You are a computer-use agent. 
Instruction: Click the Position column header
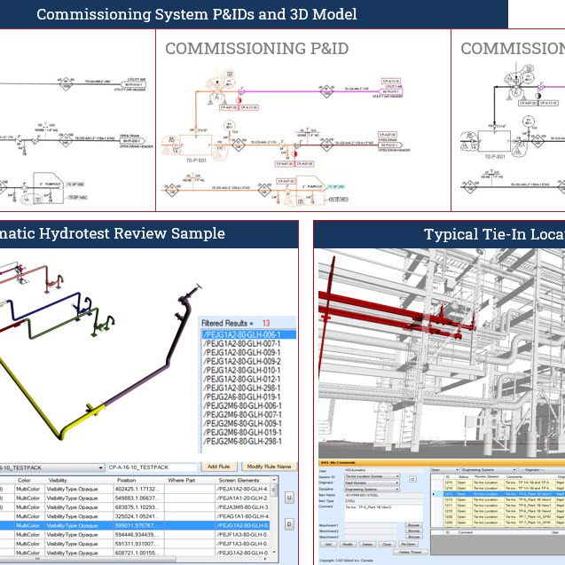click(x=139, y=480)
